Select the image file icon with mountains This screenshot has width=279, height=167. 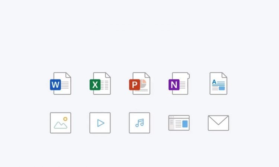pos(61,123)
